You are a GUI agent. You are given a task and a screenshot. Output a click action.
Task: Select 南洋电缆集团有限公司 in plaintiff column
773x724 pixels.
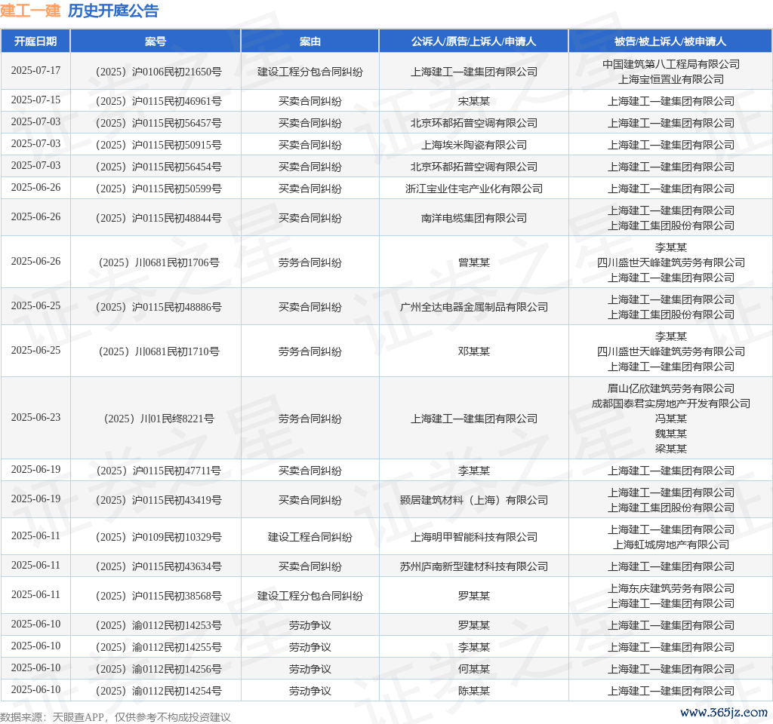click(x=473, y=218)
